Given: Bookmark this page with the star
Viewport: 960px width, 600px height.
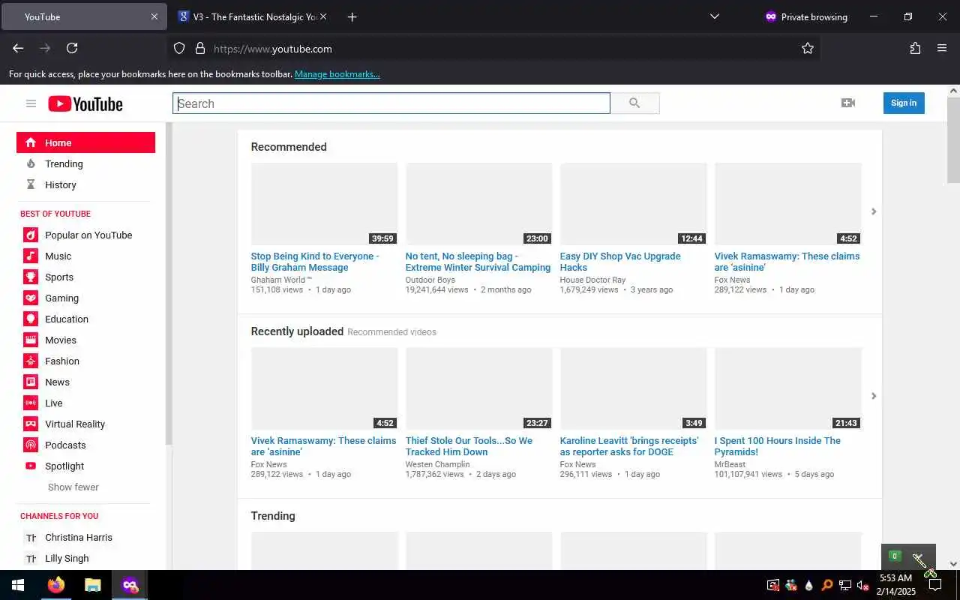Looking at the screenshot, I should tap(808, 48).
